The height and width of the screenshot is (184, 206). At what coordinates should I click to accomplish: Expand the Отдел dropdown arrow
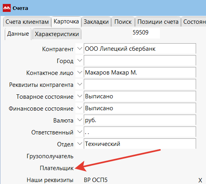click(79, 144)
